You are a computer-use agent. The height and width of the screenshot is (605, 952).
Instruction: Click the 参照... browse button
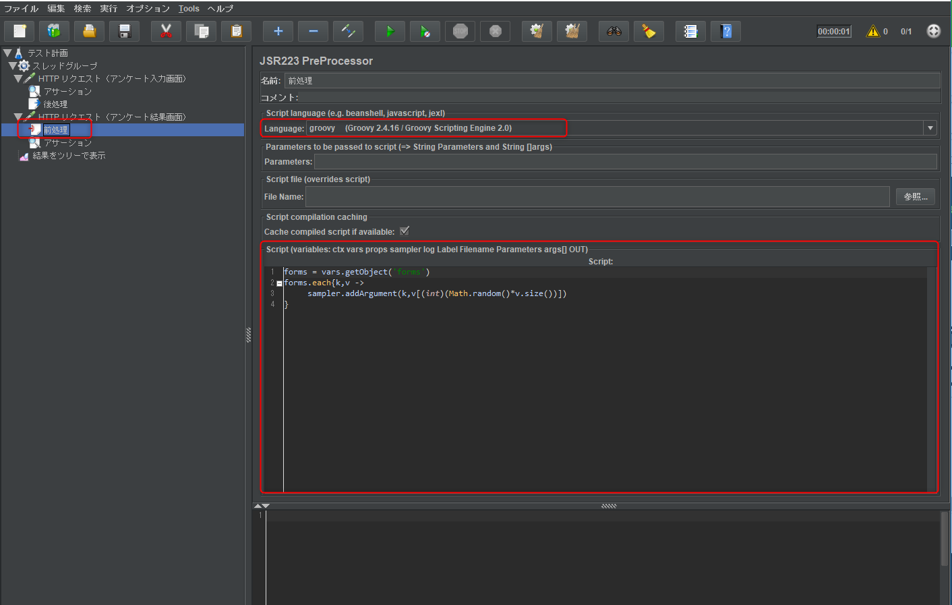[x=915, y=196]
